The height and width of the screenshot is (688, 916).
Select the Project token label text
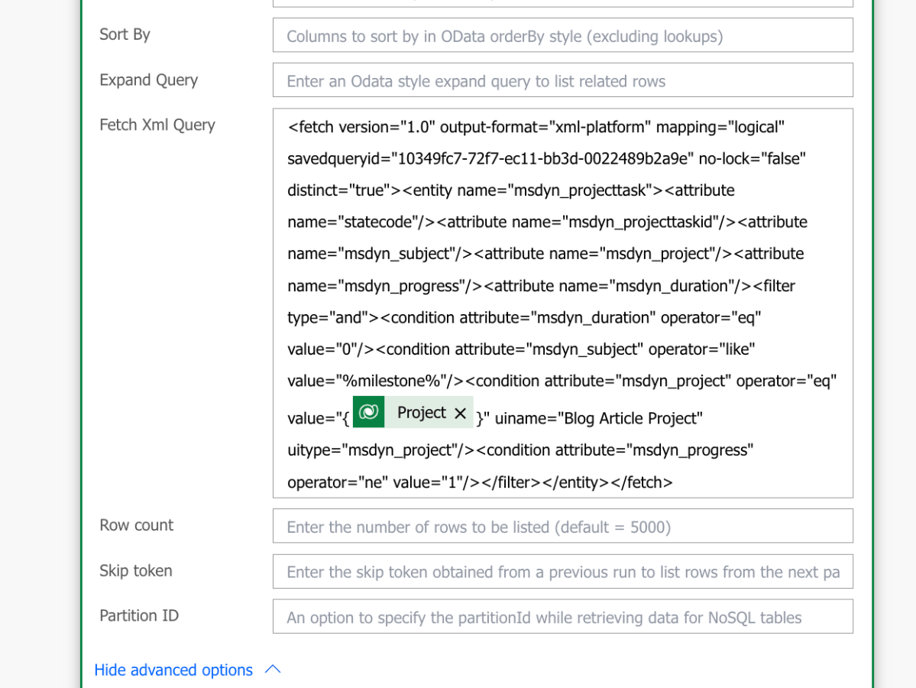tap(421, 413)
